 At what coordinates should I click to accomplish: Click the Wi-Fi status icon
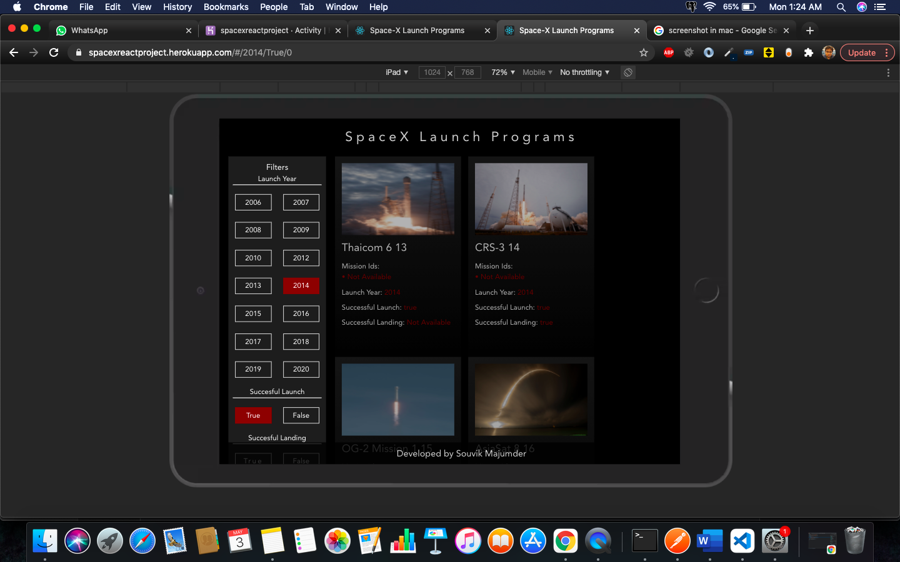[709, 7]
